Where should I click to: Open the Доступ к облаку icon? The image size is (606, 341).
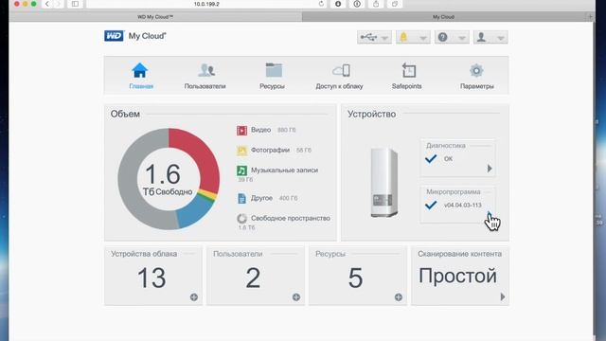point(341,70)
